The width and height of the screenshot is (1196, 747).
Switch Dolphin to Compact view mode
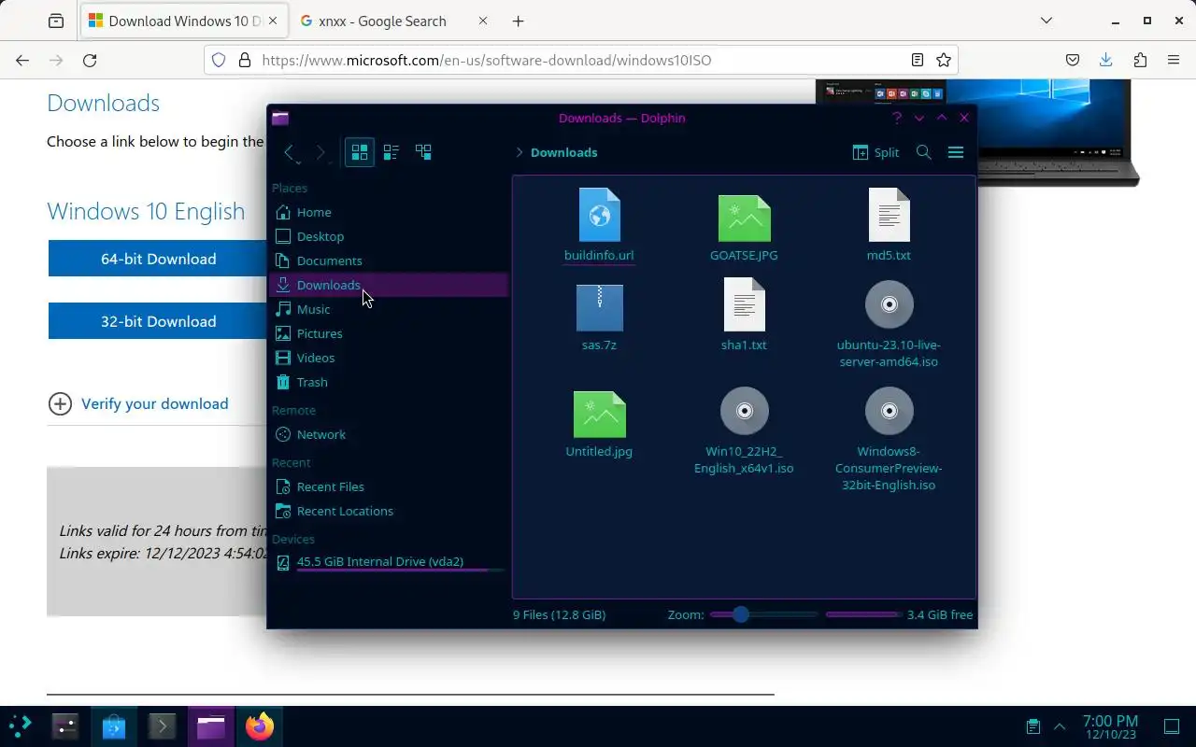[x=392, y=152]
